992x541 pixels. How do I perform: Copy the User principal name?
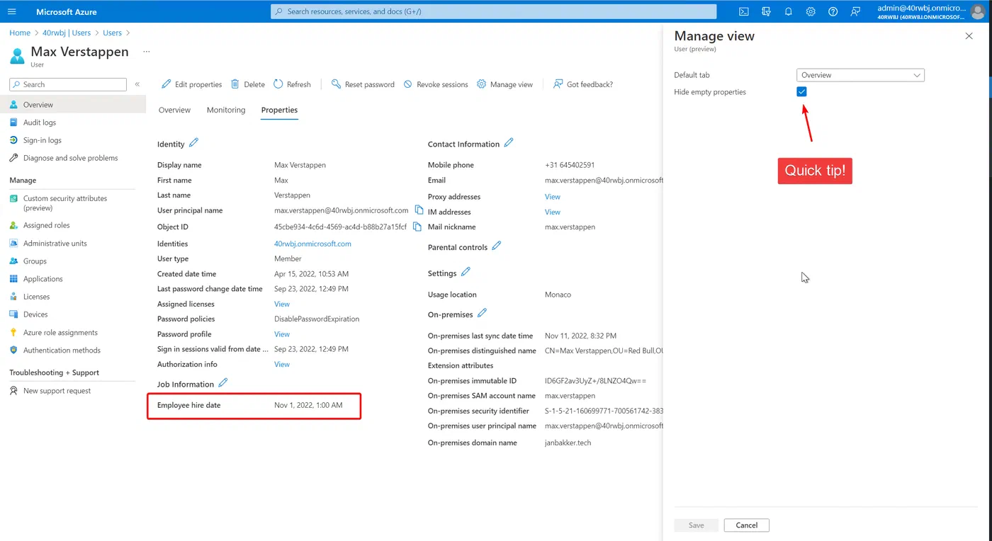419,210
